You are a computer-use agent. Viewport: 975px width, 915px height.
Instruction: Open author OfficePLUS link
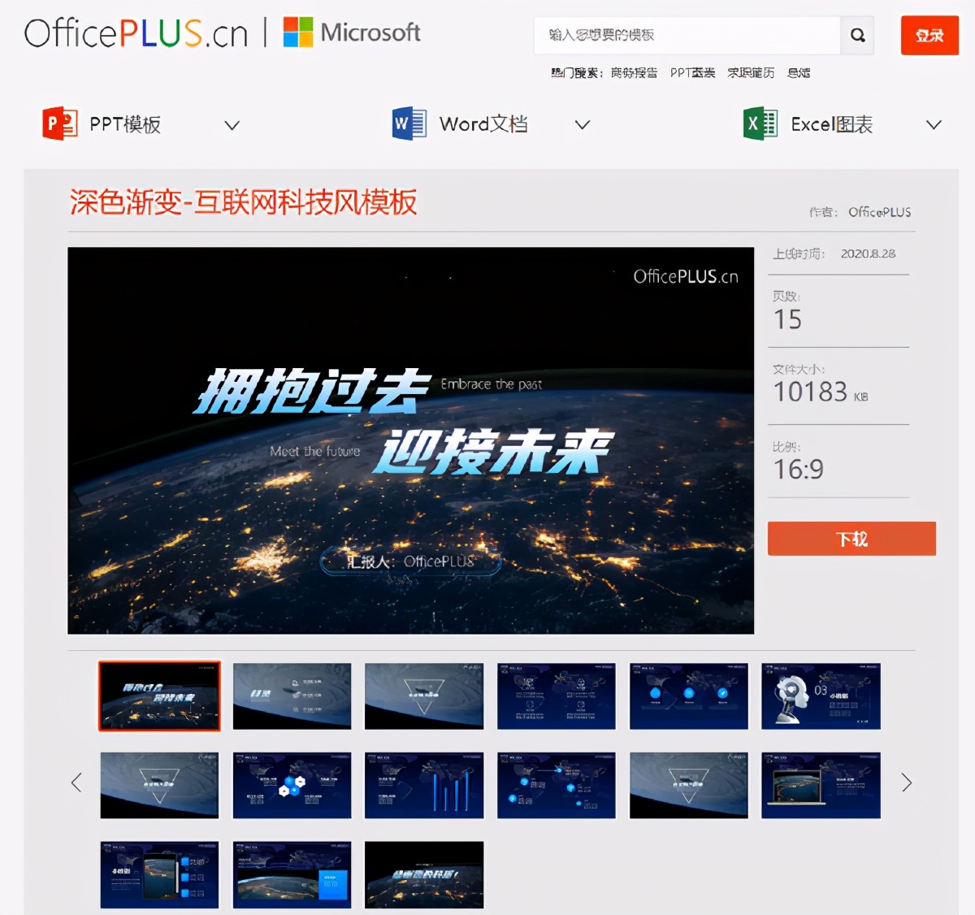point(879,212)
